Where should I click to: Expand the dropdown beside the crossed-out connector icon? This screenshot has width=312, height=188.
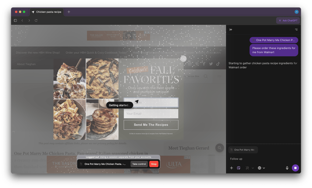coord(253,168)
